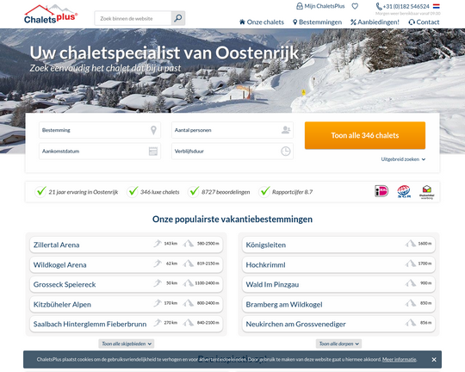Image resolution: width=465 pixels, height=372 pixels.
Task: Click skier icon in Zillertal Arena row
Action: 158,244
